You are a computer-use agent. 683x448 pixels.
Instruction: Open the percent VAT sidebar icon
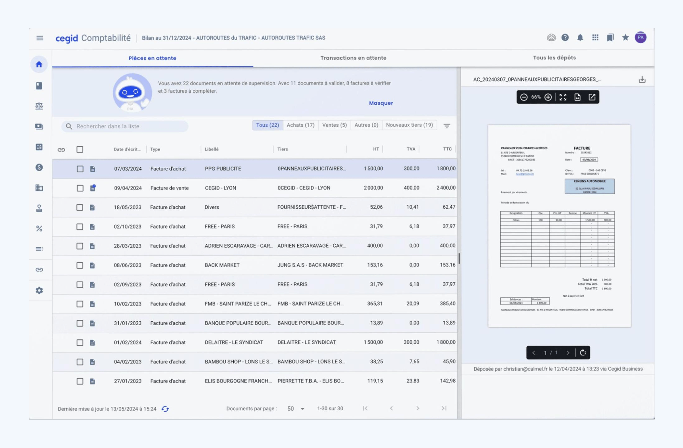click(x=39, y=229)
